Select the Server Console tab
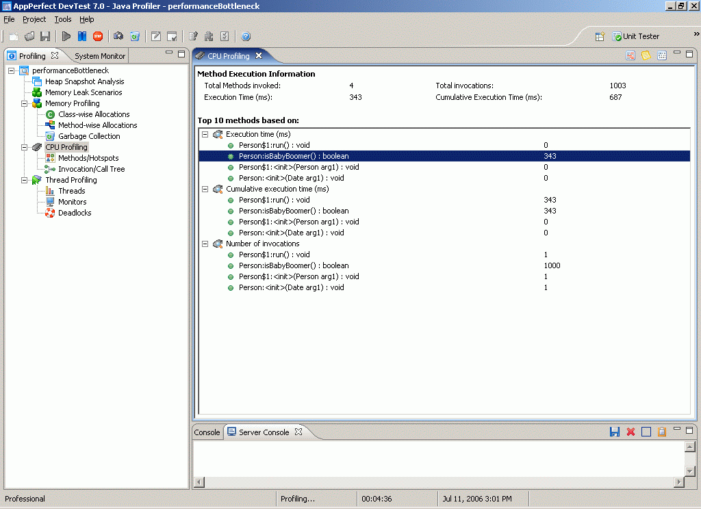Viewport: 701px width, 509px height. pos(264,432)
